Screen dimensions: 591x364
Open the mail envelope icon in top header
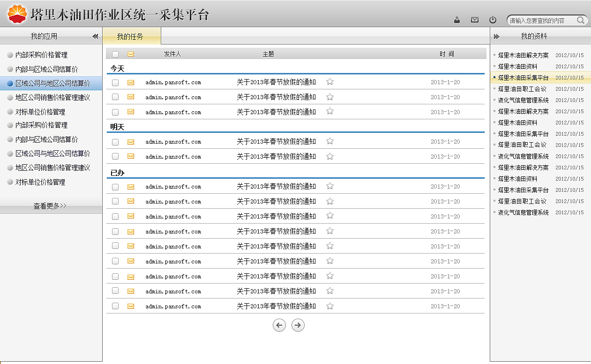pyautogui.click(x=475, y=20)
